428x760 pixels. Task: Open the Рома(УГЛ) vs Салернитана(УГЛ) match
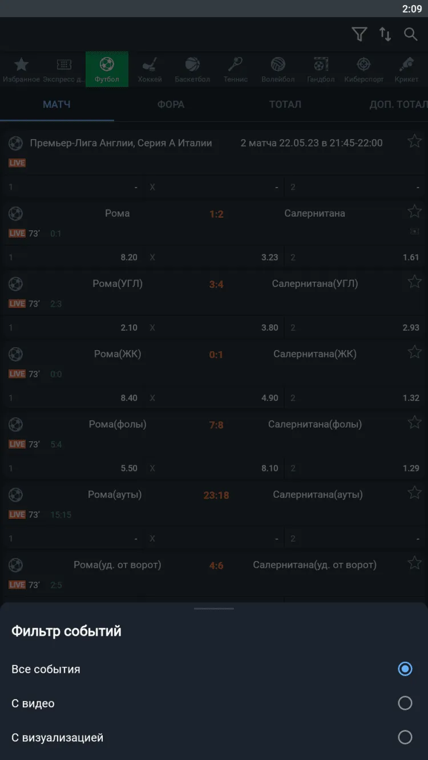(x=216, y=284)
